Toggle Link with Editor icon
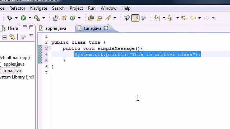Viewport: 230px width, 129px height. click(x=12, y=37)
